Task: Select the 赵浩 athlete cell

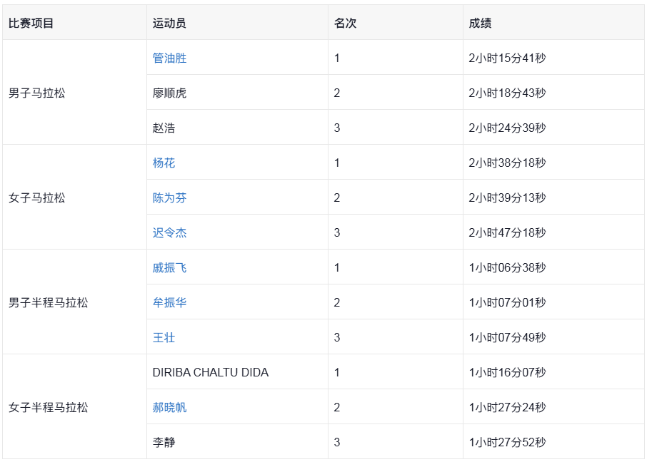Action: [x=237, y=128]
